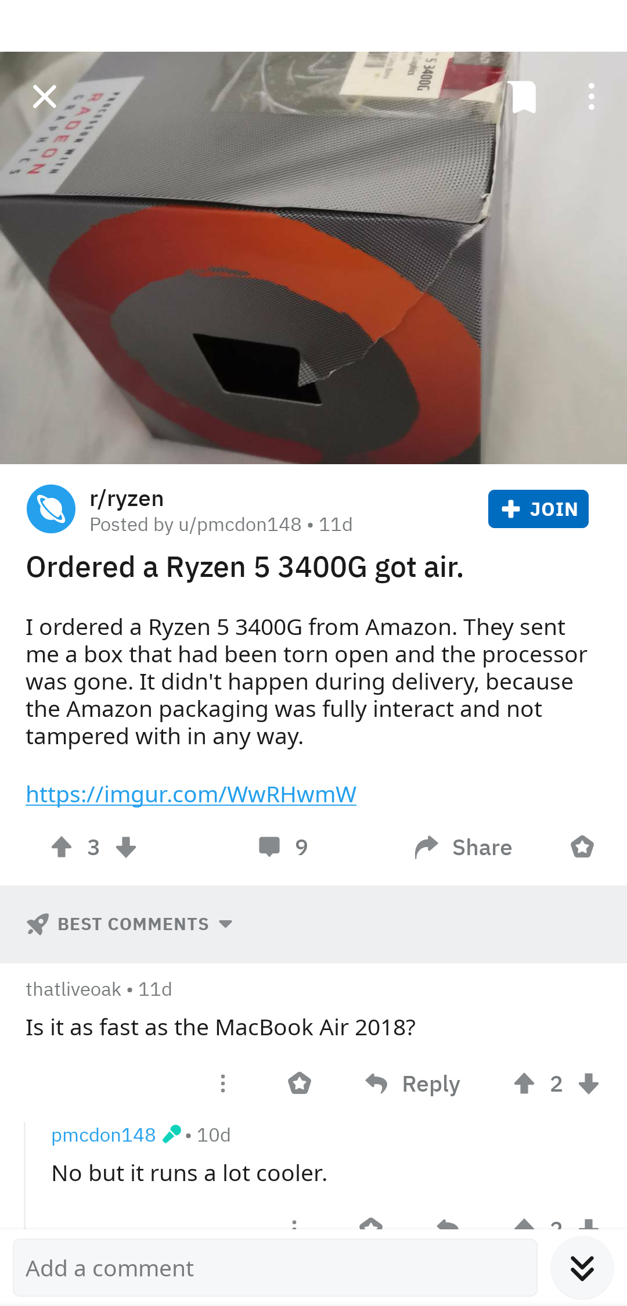
Task: Join the r/ryzen community
Action: point(538,509)
